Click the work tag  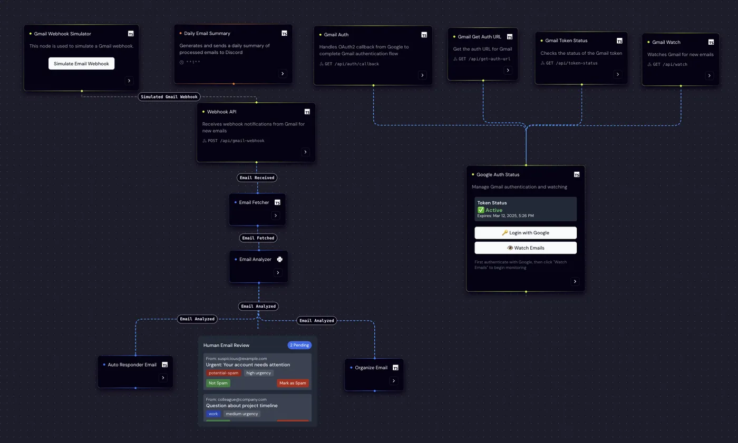213,414
